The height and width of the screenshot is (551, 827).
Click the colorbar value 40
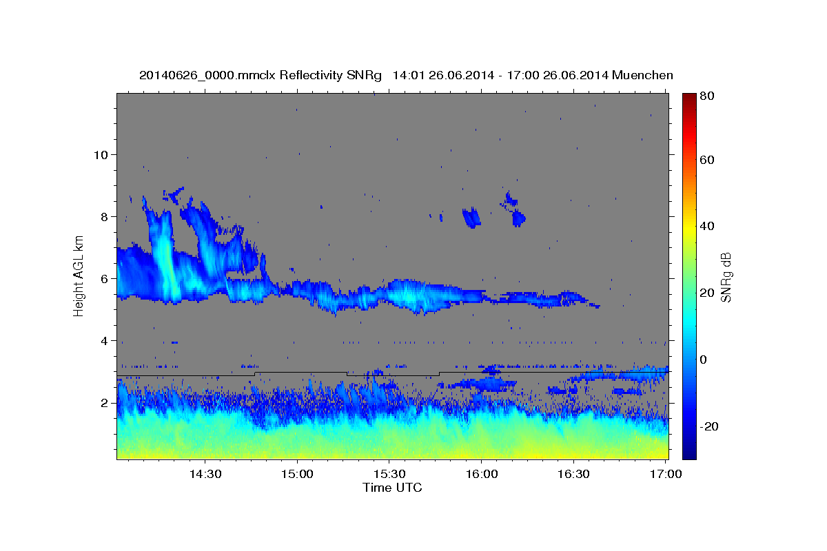pyautogui.click(x=707, y=226)
